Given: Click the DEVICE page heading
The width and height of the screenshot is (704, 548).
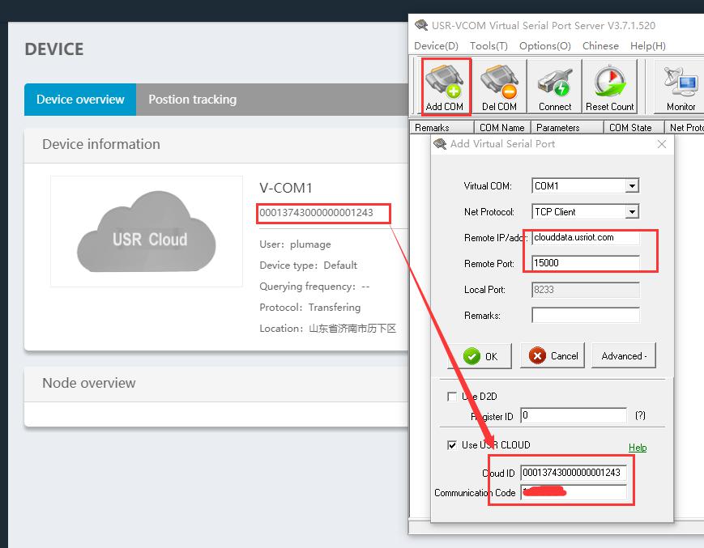Looking at the screenshot, I should (54, 49).
